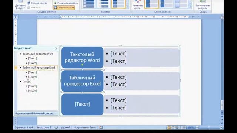The height and width of the screenshot is (133, 237).
Task: Switch to Outline view icon
Action: click(180, 127)
